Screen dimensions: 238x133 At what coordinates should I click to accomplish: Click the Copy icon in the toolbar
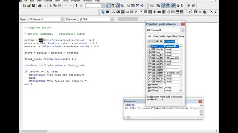tap(55, 6)
